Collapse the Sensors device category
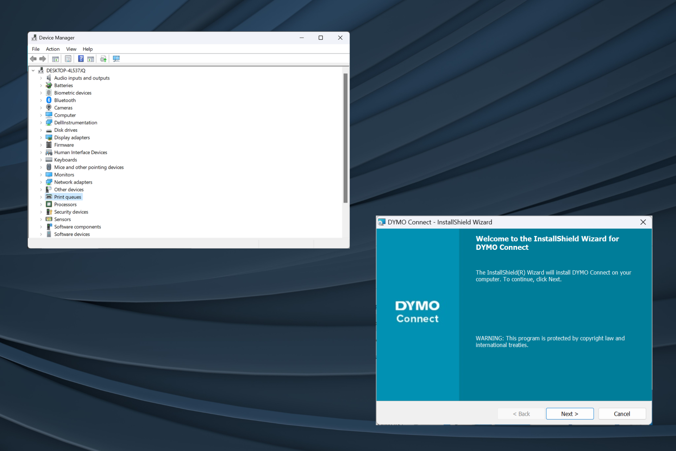 tap(41, 219)
